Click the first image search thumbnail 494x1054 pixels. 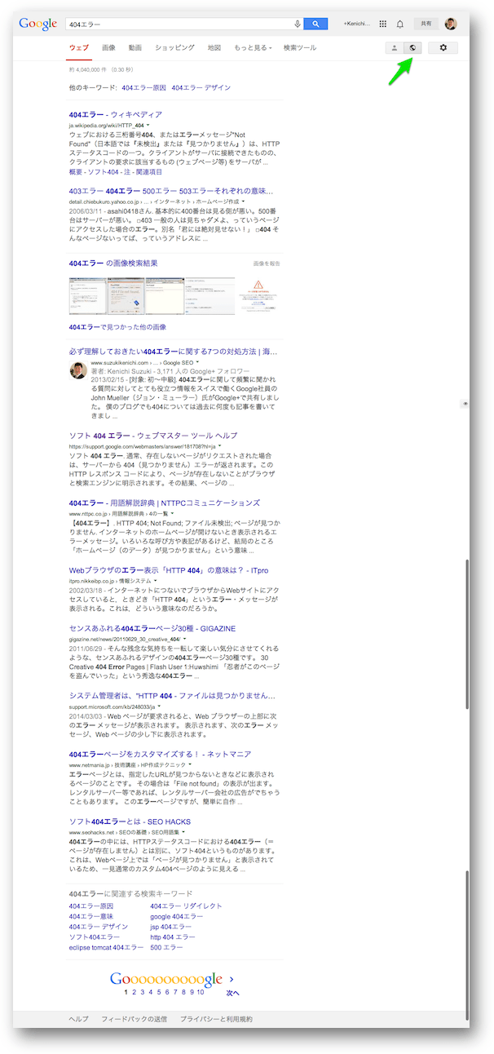point(88,295)
